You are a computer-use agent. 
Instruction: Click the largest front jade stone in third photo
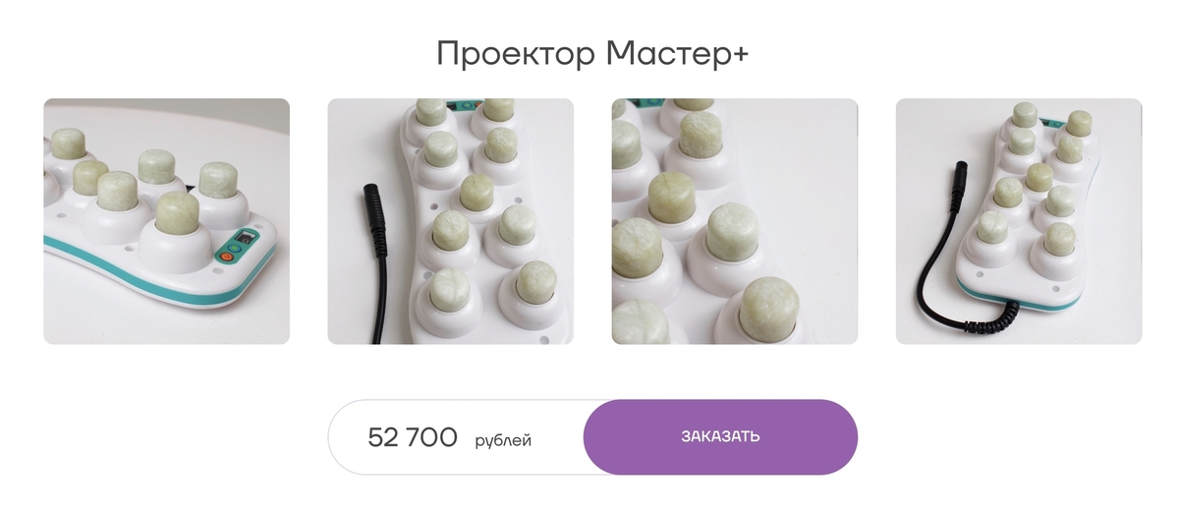771,312
